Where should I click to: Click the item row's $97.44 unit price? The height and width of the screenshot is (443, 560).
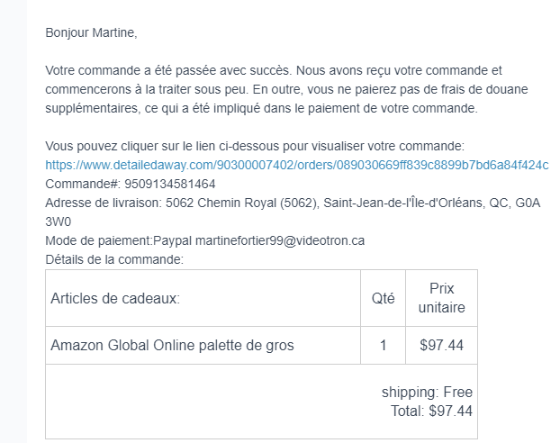pos(441,345)
